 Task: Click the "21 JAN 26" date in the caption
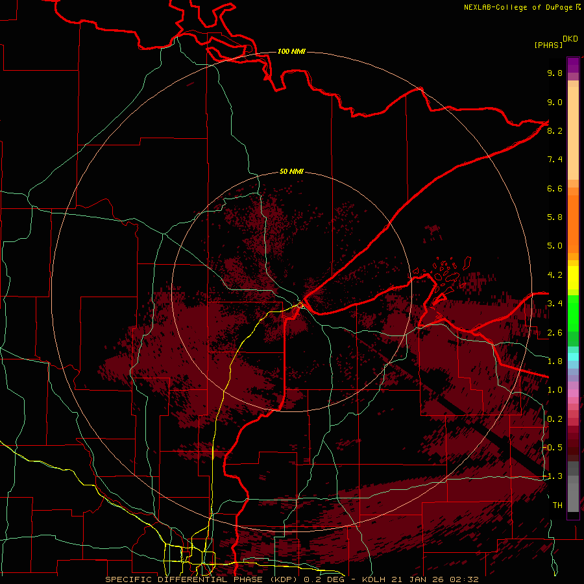tap(419, 579)
